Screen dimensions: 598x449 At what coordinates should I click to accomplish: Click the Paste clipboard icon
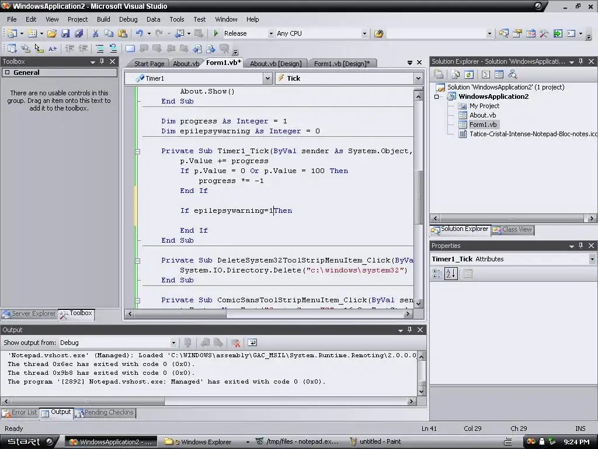(x=123, y=33)
